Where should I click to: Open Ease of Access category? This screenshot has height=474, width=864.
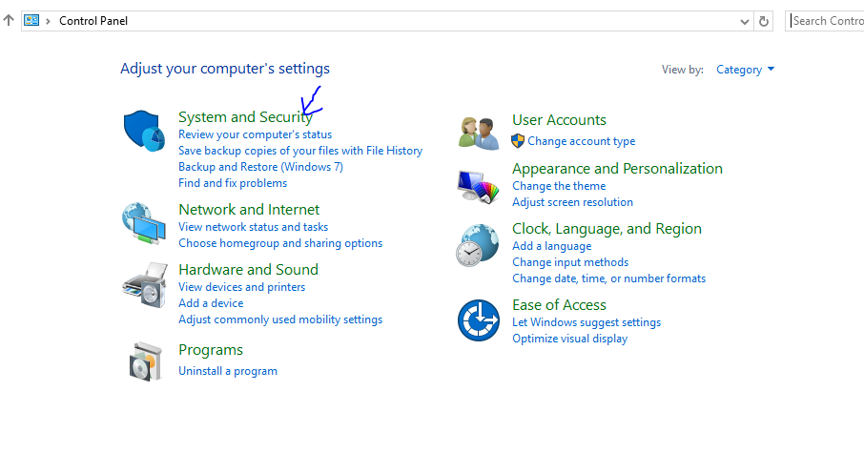click(x=559, y=305)
